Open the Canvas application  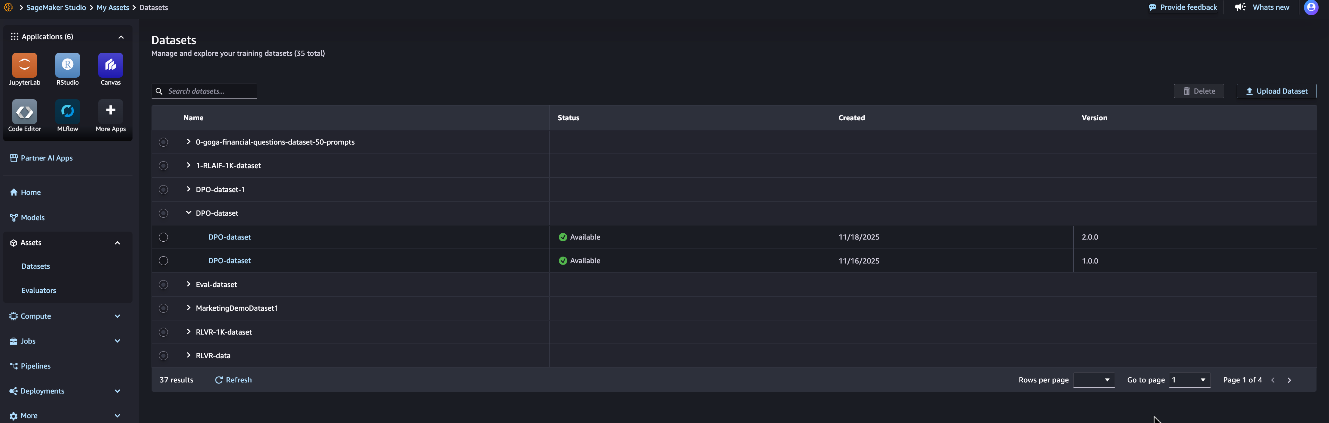pyautogui.click(x=110, y=65)
